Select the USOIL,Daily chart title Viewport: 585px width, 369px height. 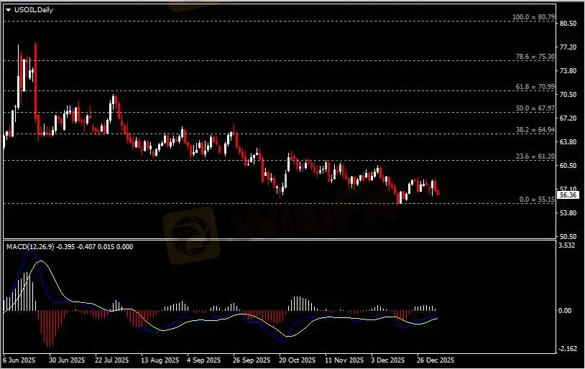click(x=34, y=10)
